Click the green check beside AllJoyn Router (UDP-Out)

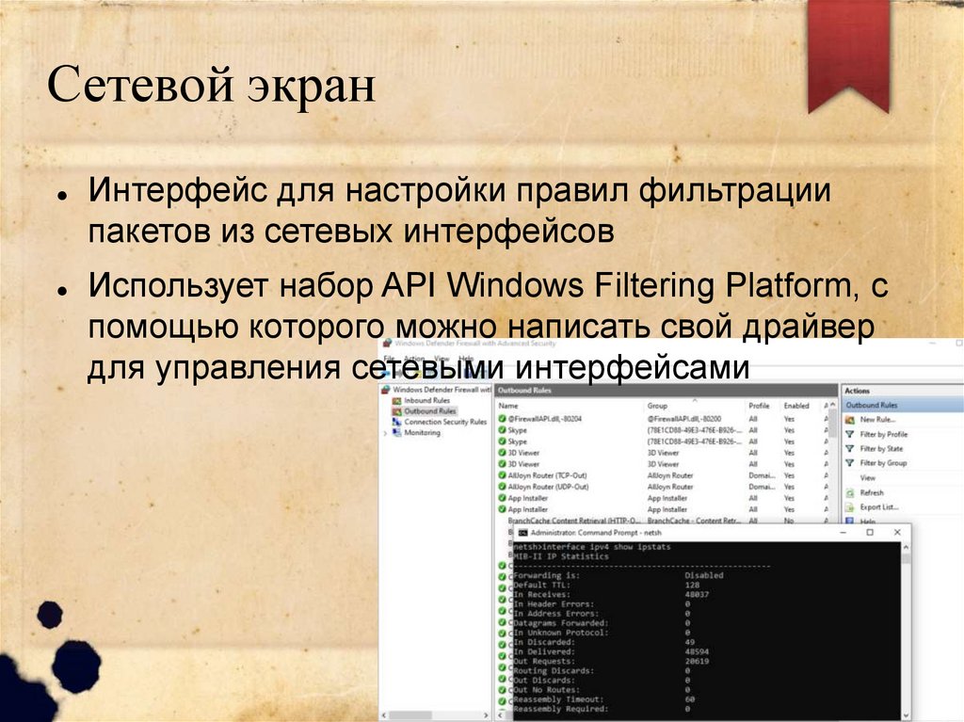[503, 487]
